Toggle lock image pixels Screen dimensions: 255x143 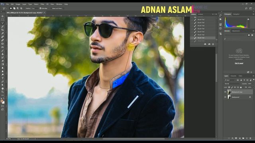[232, 87]
